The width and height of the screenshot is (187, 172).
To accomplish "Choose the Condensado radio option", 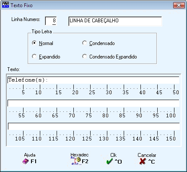I will coord(85,43).
